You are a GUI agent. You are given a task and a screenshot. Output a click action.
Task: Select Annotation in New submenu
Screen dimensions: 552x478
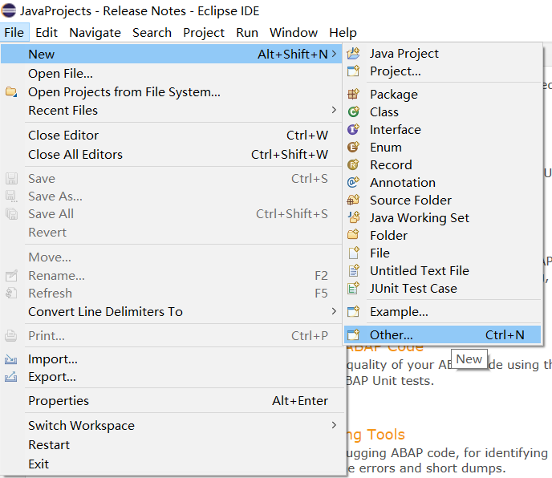pos(443,182)
